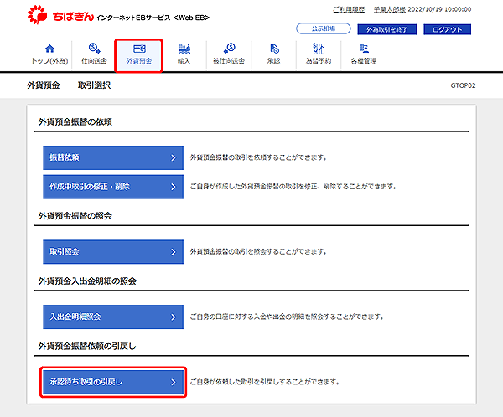Switch to 被仕向送金 menu label

(229, 61)
